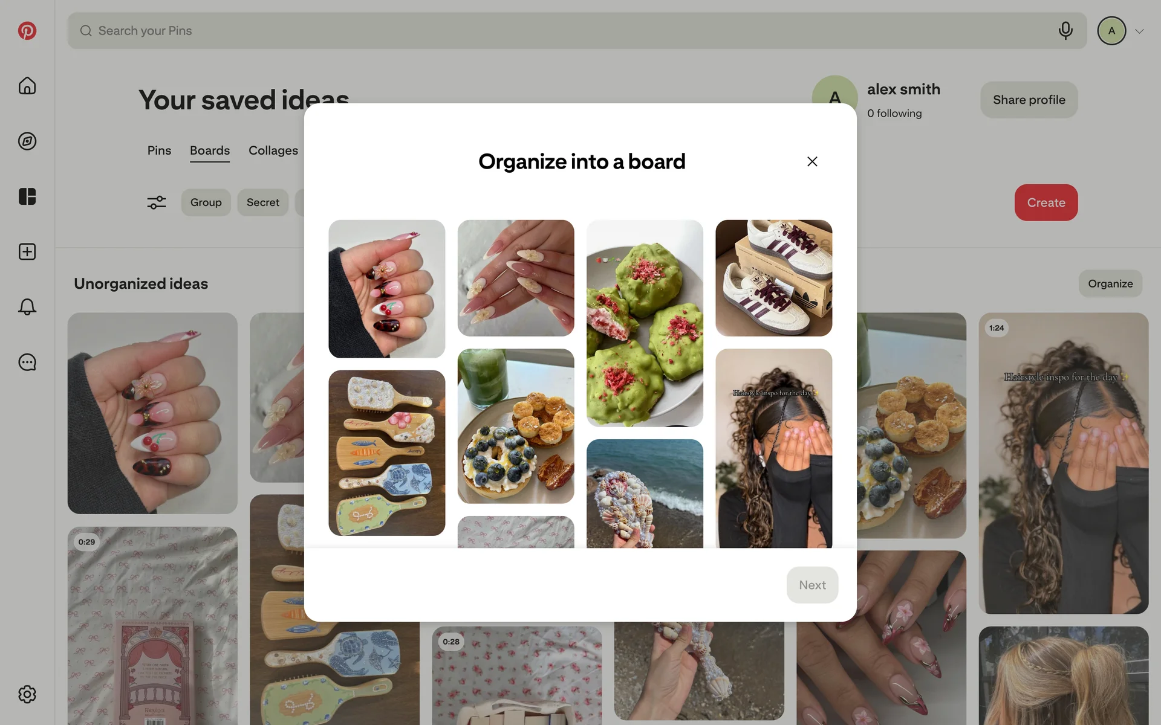Toggle the Group filter chip
This screenshot has height=725, width=1161.
(x=206, y=202)
